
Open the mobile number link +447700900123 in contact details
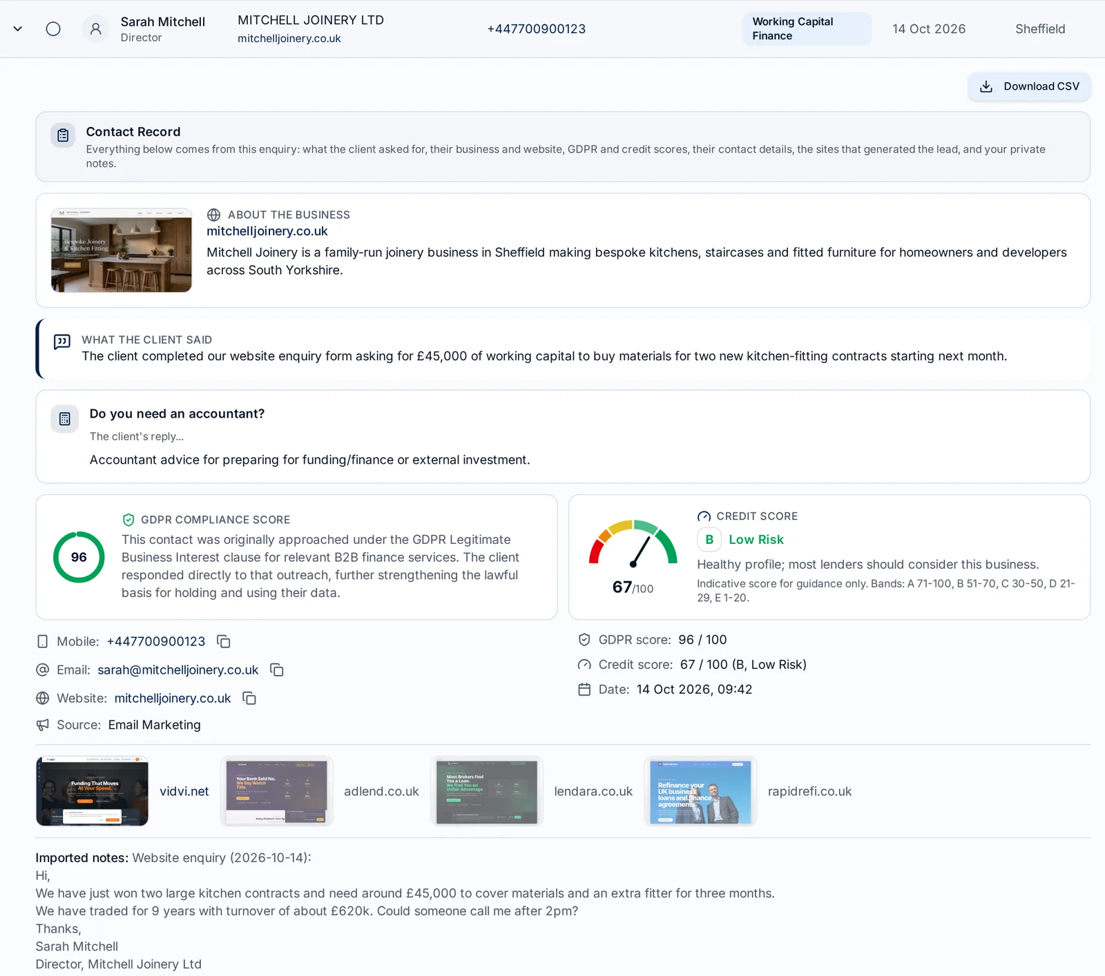156,641
